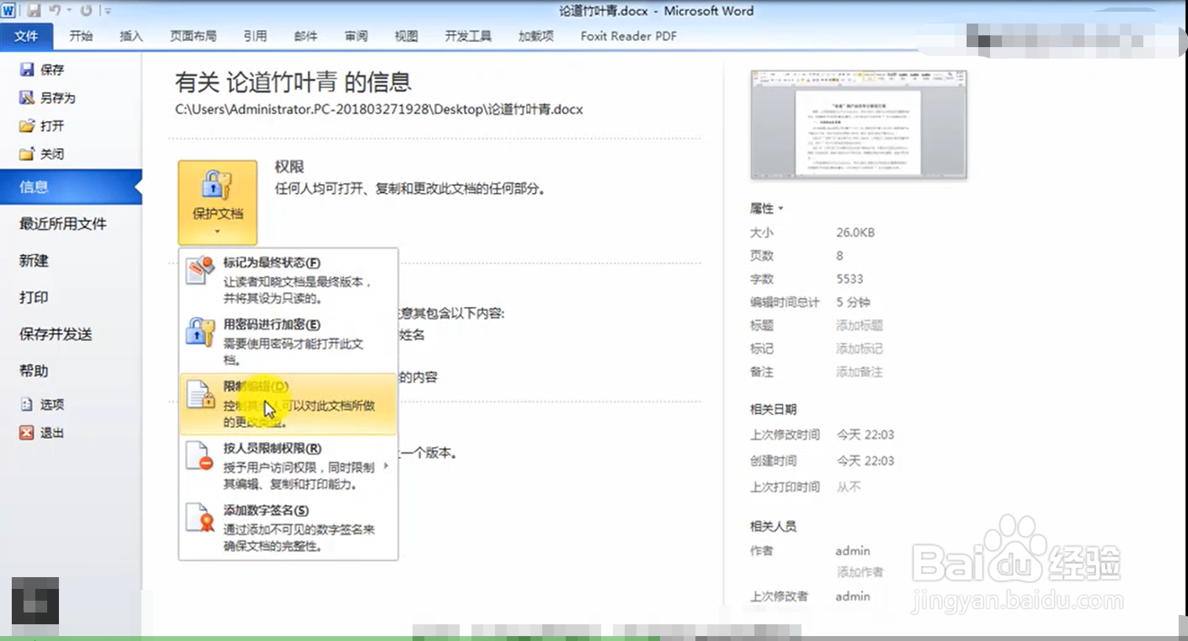Click the 添加备注 comments field
The image size is (1188, 641).
click(x=859, y=372)
